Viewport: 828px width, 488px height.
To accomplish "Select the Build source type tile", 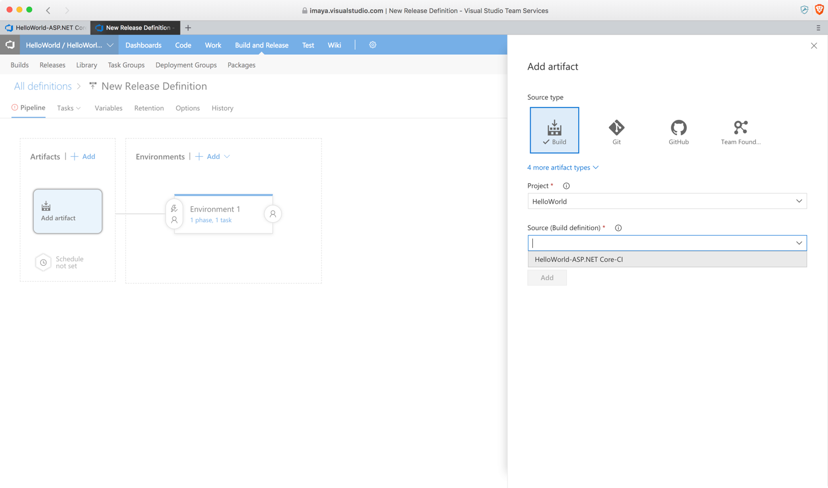I will (554, 130).
